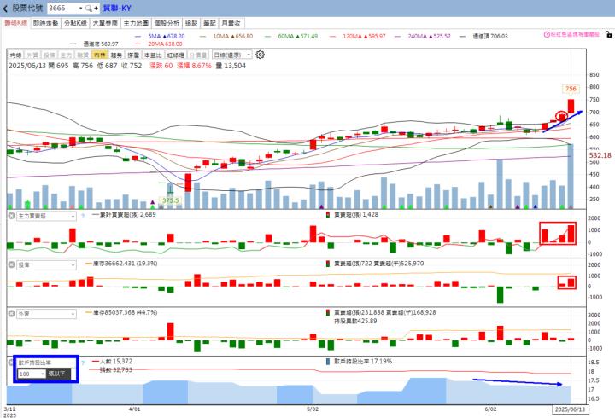Click the 532.18 price axis value
615x418 pixels.
pyautogui.click(x=600, y=155)
